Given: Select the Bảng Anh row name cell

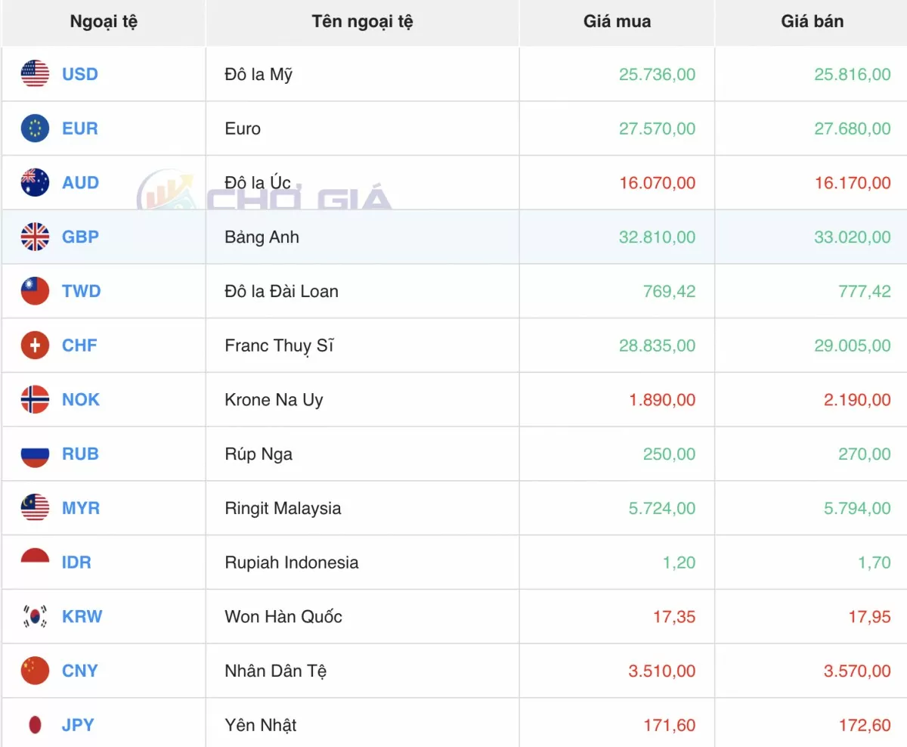Looking at the screenshot, I should [262, 237].
